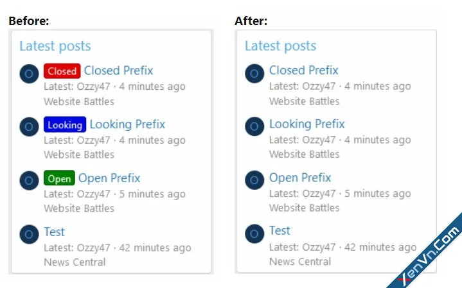
Task: Open Website Battles link under Closed Prefix, Before panel
Action: [x=79, y=101]
